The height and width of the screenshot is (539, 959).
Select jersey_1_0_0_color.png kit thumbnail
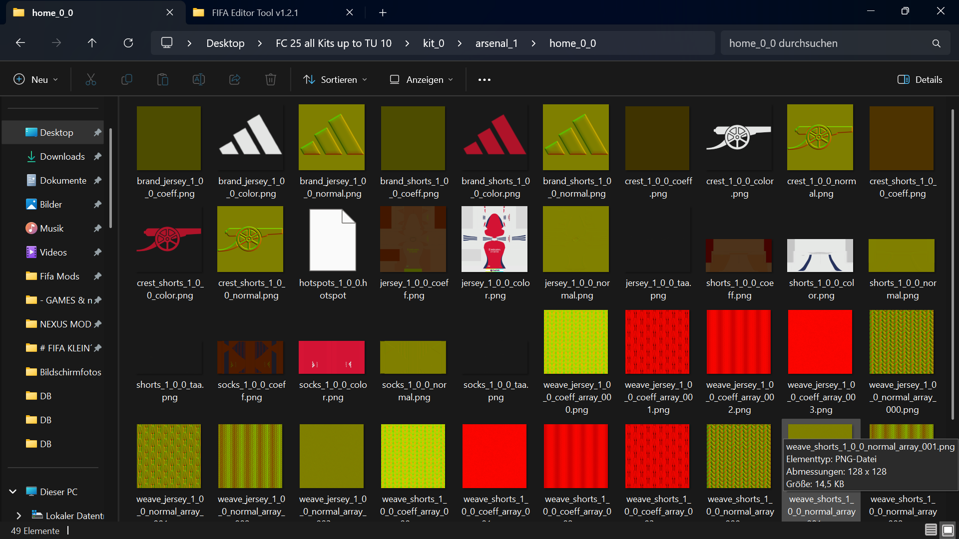494,239
